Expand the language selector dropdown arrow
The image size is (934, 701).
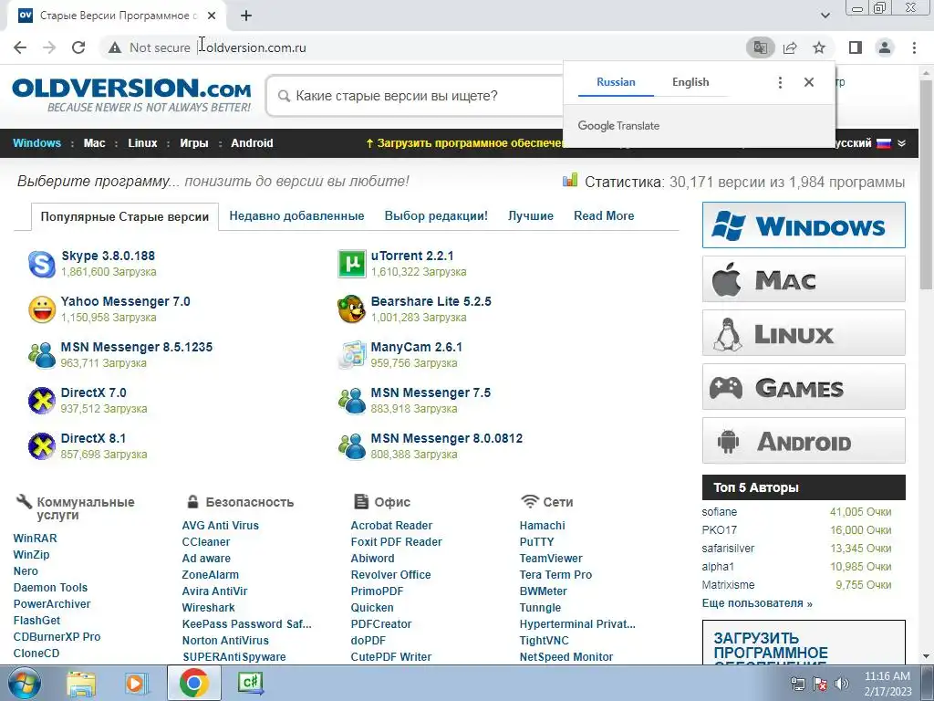[x=901, y=143]
